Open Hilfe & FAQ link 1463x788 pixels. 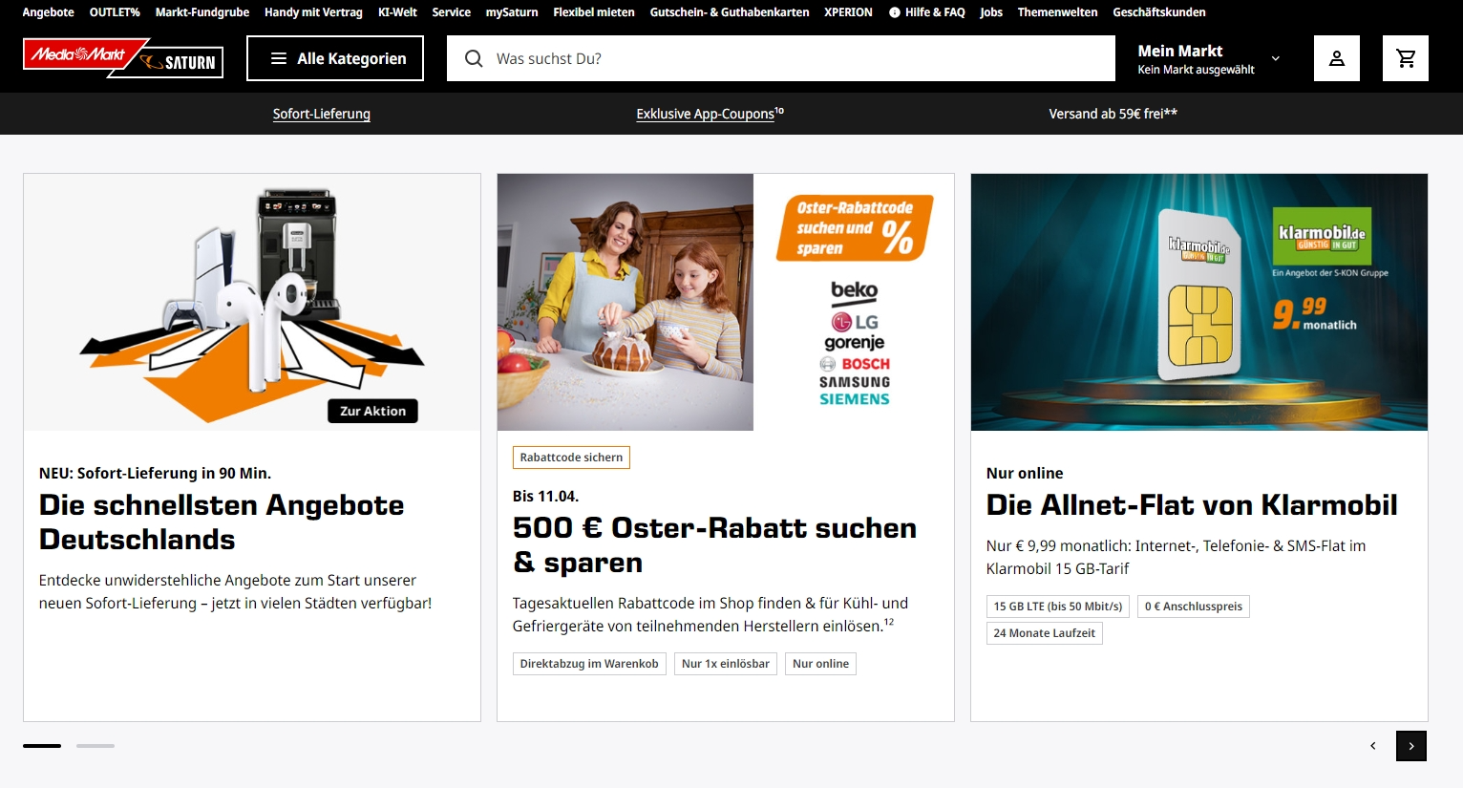coord(926,12)
